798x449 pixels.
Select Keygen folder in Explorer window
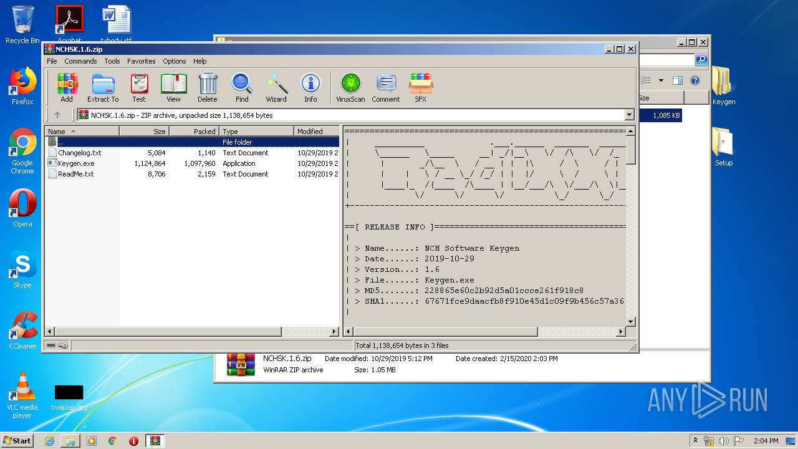pos(723,86)
